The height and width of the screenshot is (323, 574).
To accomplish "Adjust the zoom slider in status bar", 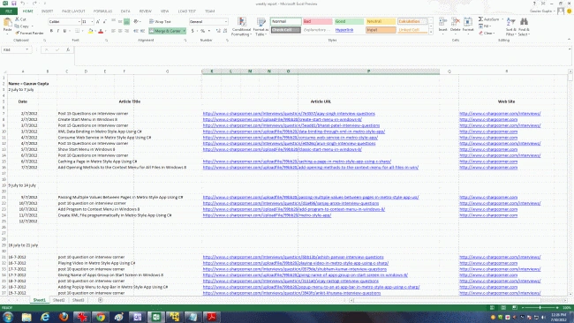I will 540,308.
